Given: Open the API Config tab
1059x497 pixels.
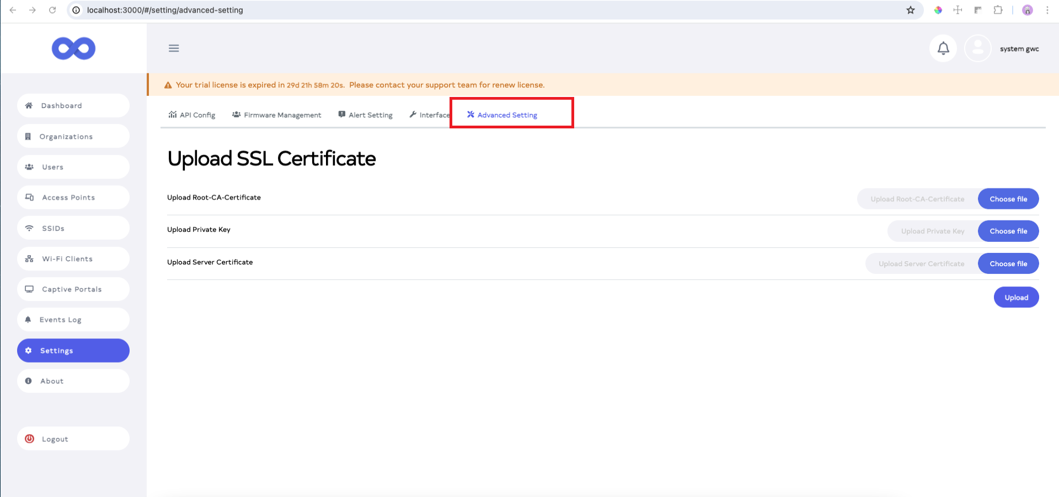Looking at the screenshot, I should pos(192,115).
